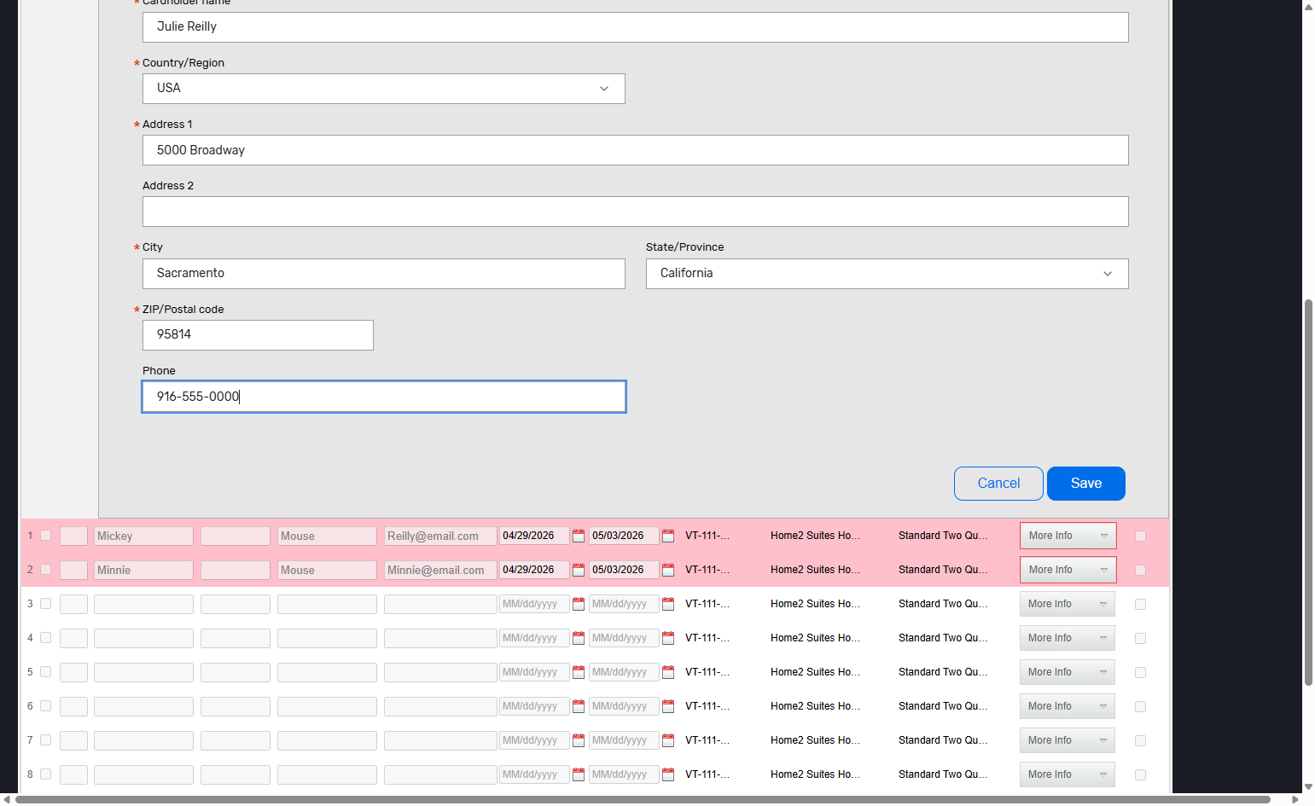Image resolution: width=1315 pixels, height=806 pixels.
Task: Open arrival date calendar in row 3
Action: point(579,604)
